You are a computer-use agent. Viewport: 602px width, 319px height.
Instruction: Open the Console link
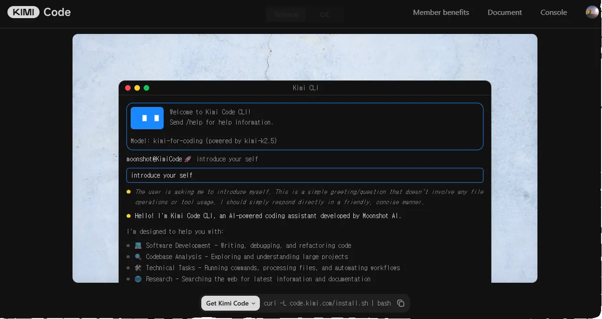tap(554, 13)
